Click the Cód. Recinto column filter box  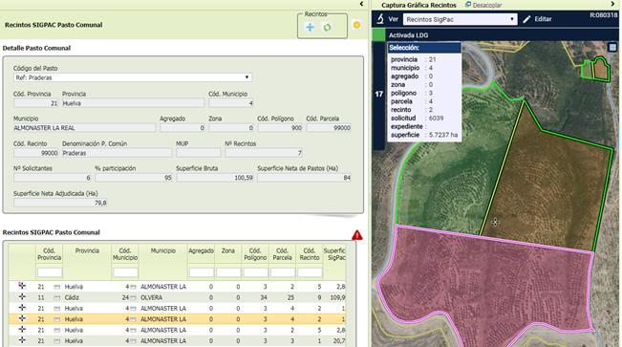click(310, 272)
